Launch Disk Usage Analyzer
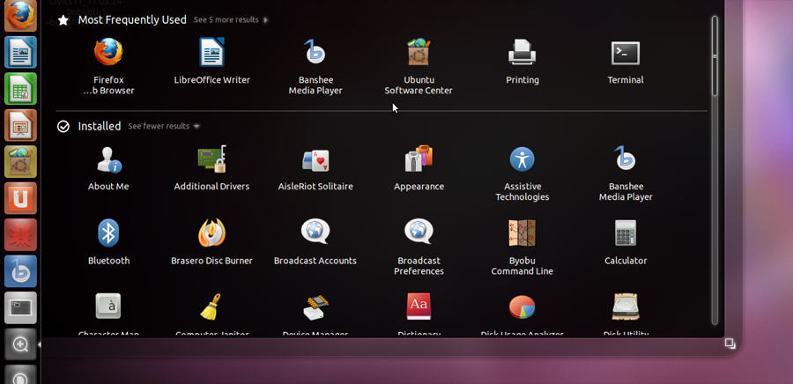Screen dimensions: 793x384 tap(522, 314)
